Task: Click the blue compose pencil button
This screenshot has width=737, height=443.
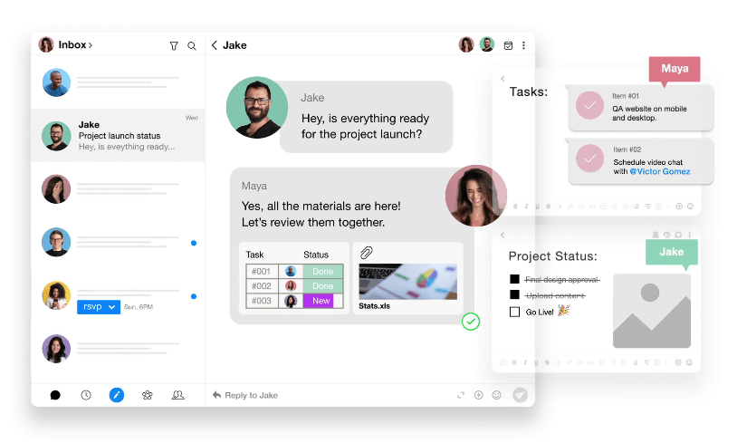Action: 117,395
